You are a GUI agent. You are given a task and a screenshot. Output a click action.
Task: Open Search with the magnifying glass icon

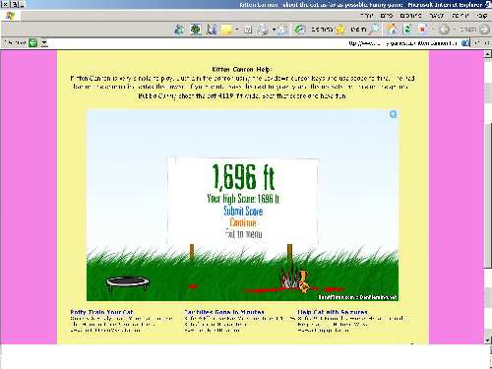click(x=374, y=30)
